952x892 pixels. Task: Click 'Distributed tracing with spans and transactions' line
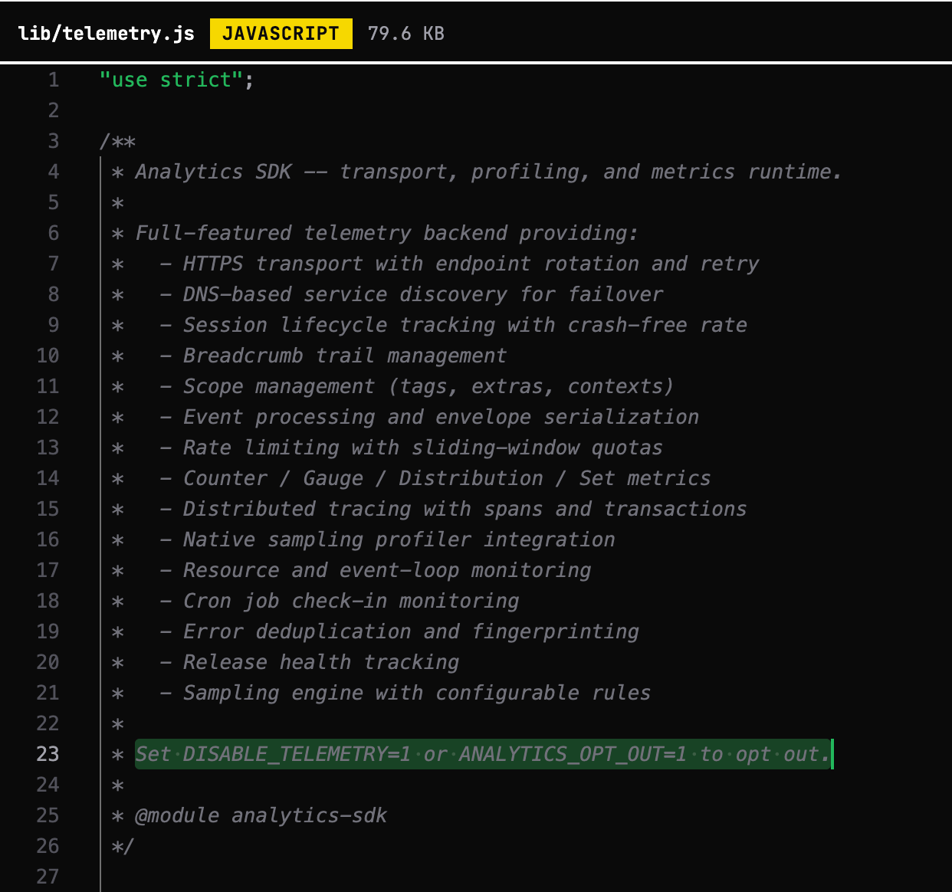(429, 509)
